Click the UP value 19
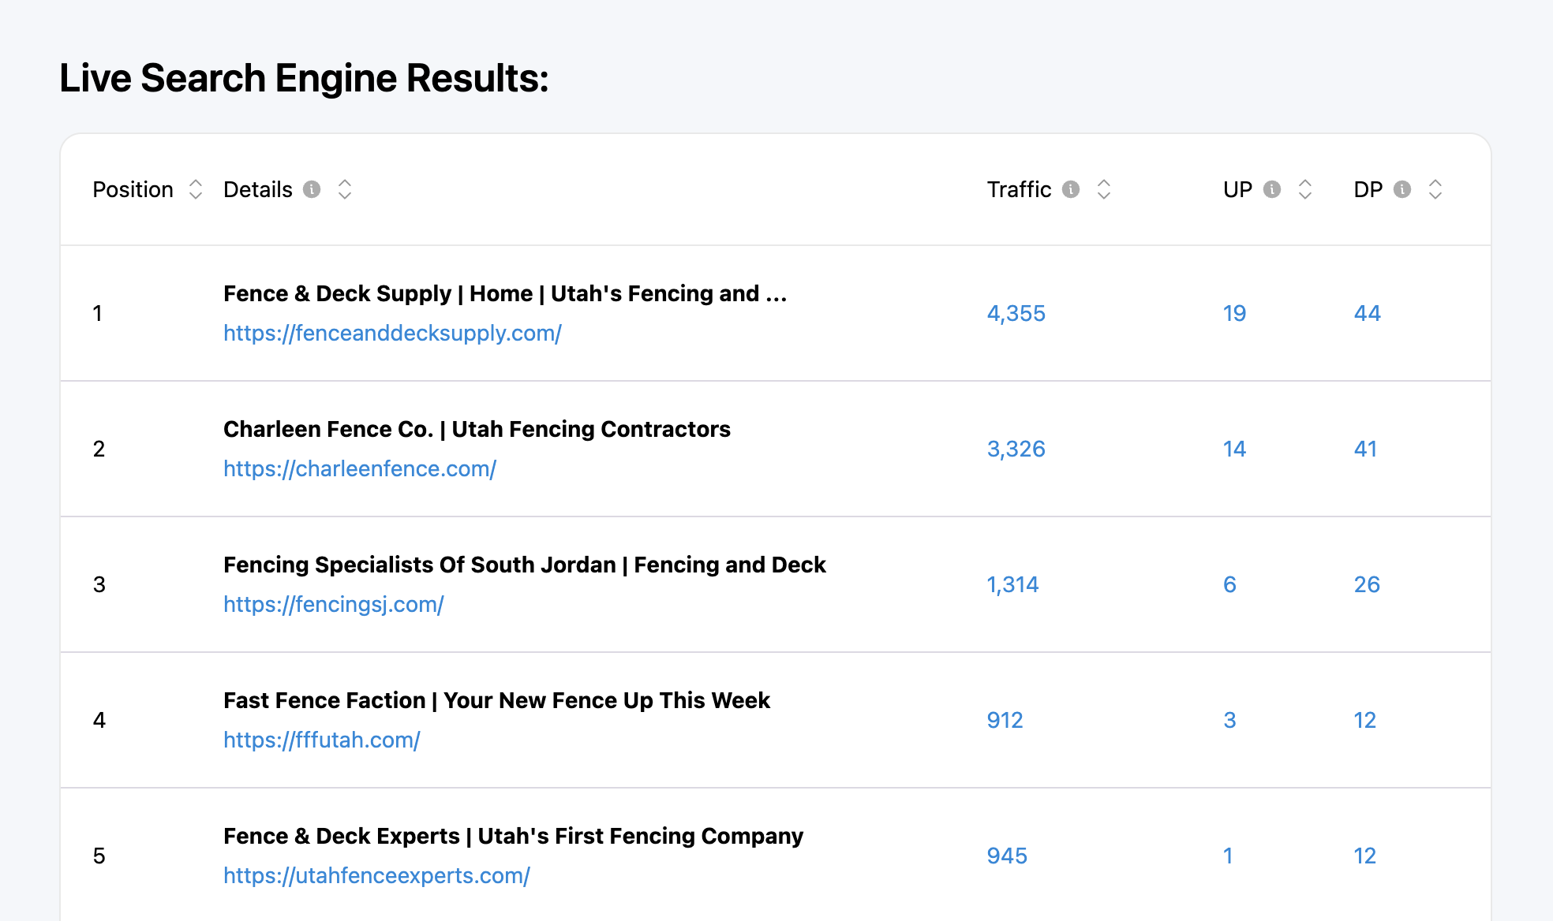This screenshot has height=921, width=1553. pos(1234,313)
